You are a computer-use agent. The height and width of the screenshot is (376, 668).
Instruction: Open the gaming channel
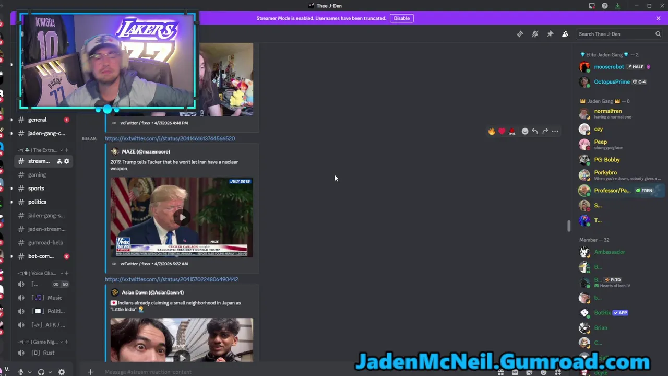44,175
